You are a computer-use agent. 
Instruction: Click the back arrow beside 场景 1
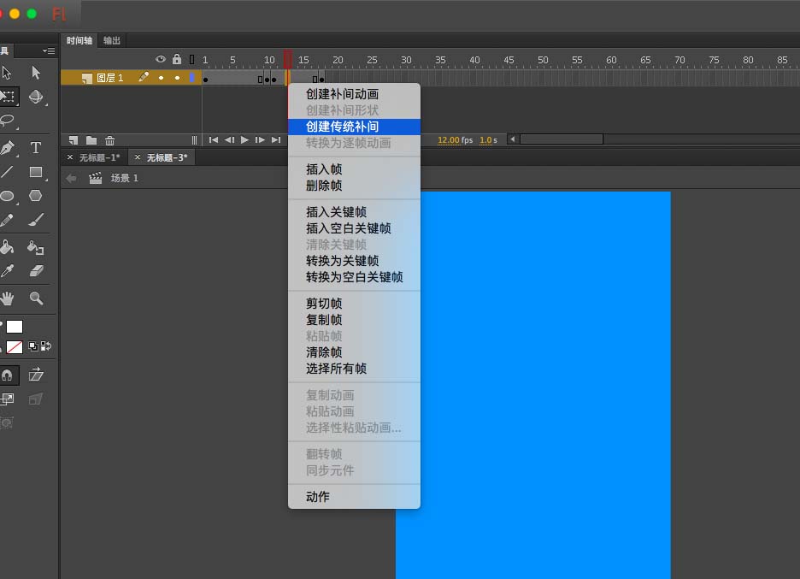point(72,178)
